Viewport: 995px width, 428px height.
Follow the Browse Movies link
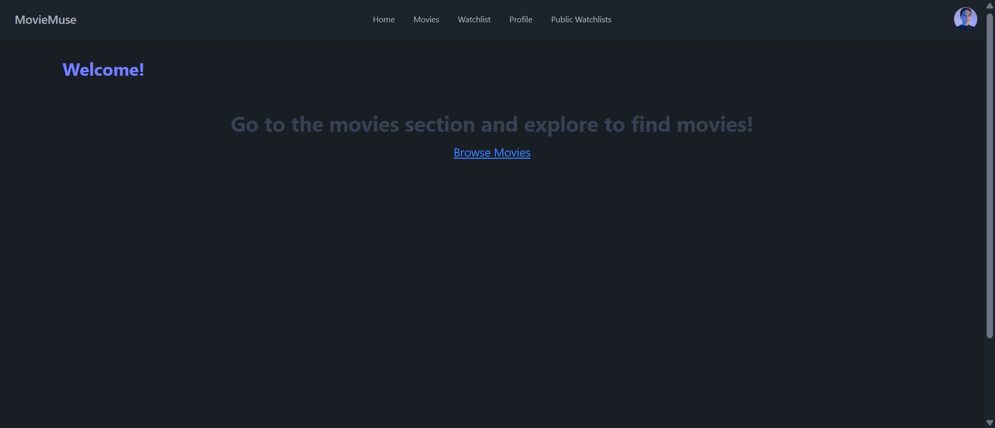492,153
